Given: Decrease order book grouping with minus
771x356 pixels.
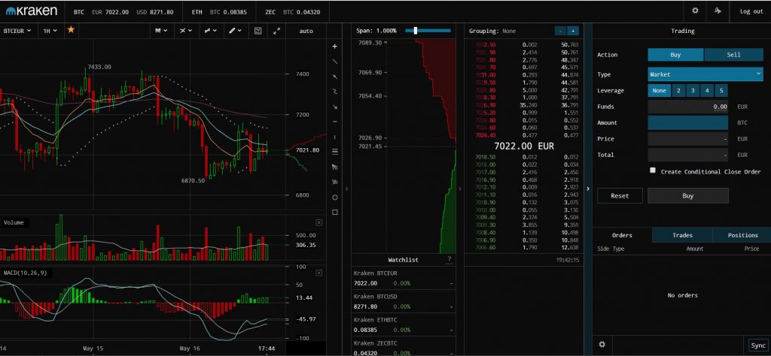Looking at the screenshot, I should point(560,31).
